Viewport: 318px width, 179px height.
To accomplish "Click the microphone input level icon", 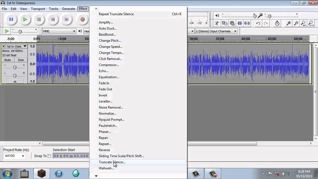I will 260,15.
